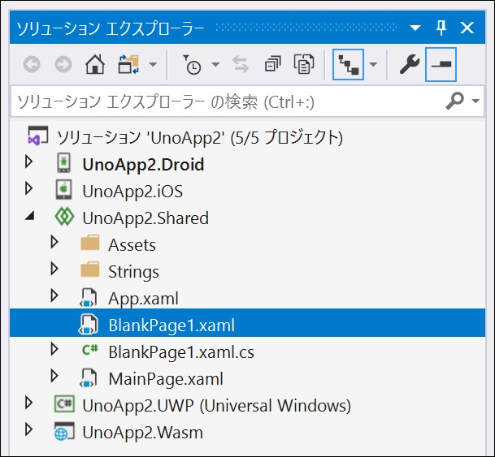
Task: Toggle the Preview Selected Items button
Action: click(x=441, y=65)
